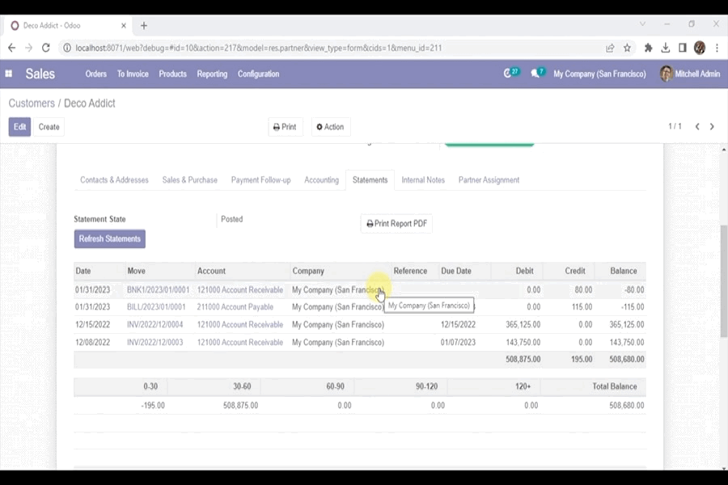728x485 pixels.
Task: Open Products menu
Action: [173, 74]
